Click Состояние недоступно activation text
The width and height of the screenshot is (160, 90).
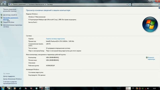click(x=36, y=72)
